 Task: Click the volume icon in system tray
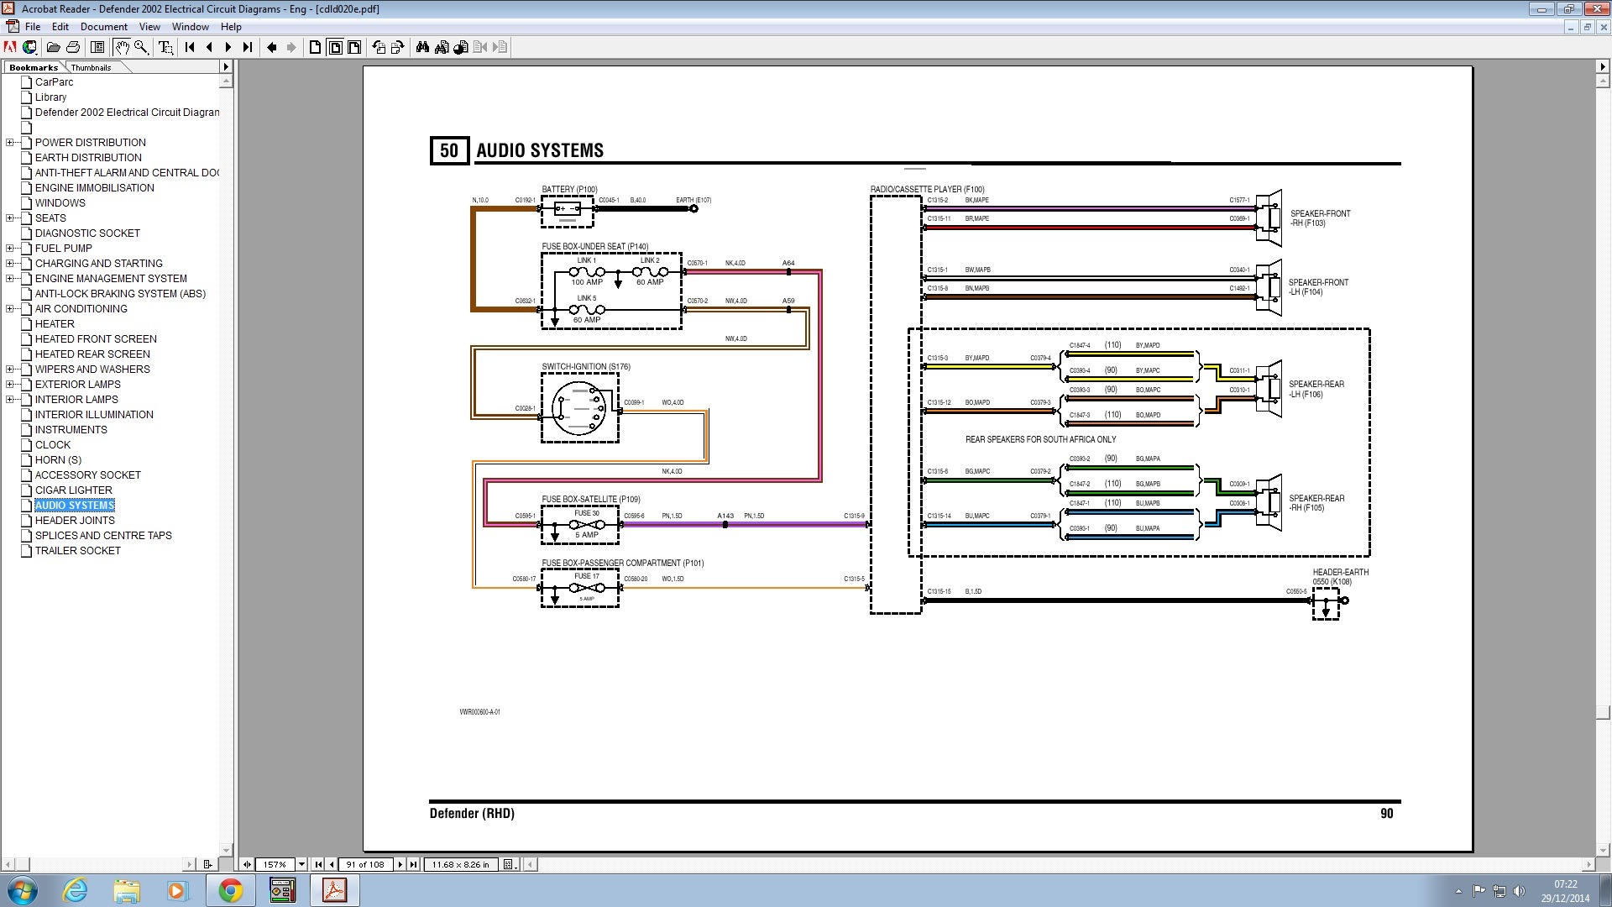point(1520,891)
